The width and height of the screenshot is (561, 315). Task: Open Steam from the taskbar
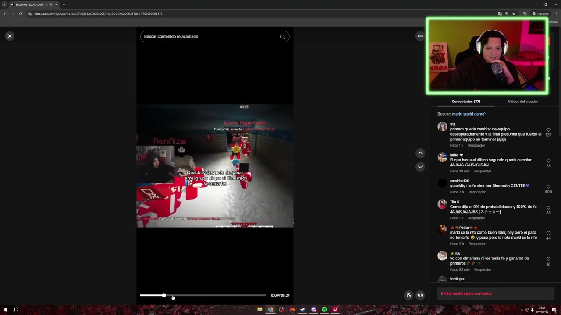(303, 310)
